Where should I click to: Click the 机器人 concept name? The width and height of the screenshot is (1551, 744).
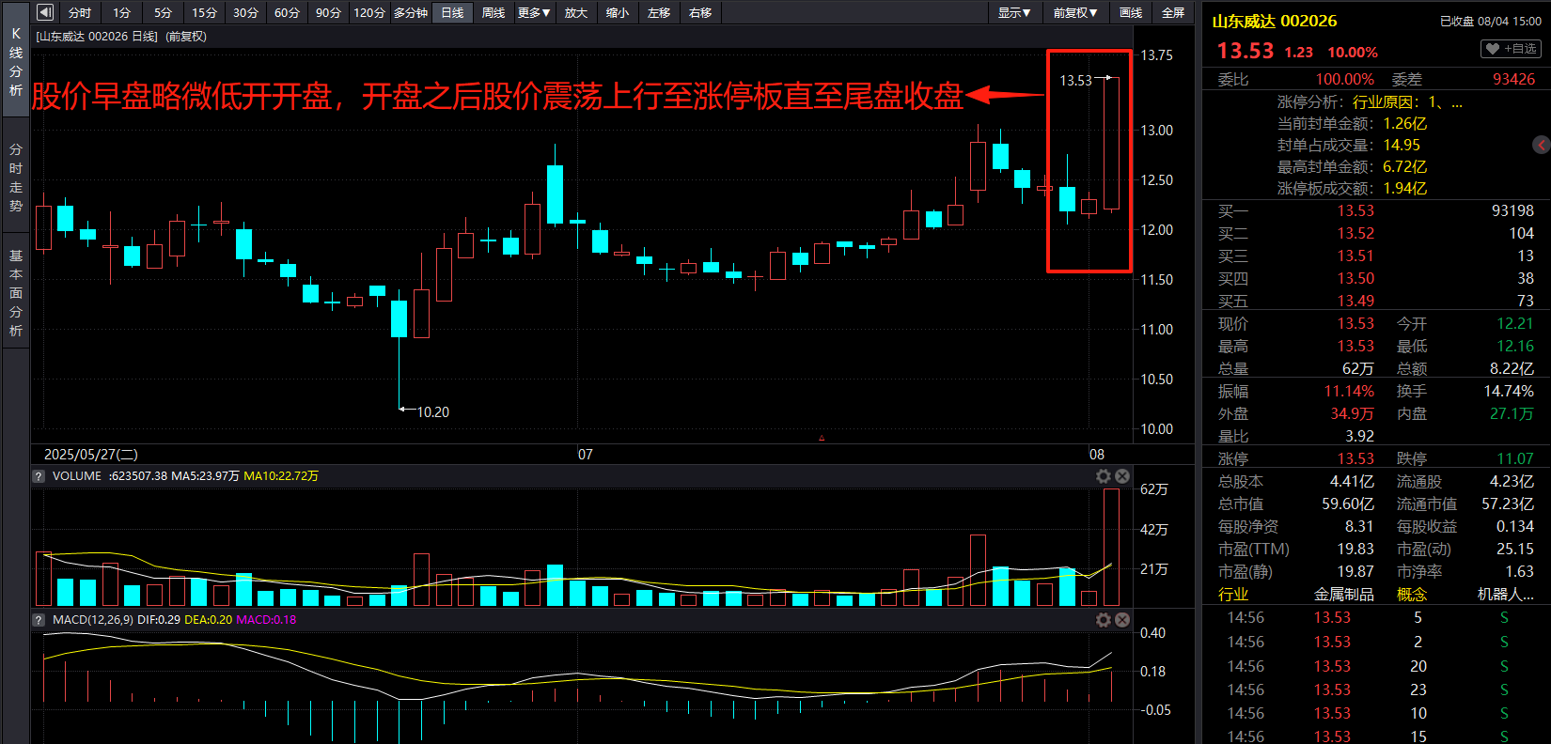[1506, 595]
